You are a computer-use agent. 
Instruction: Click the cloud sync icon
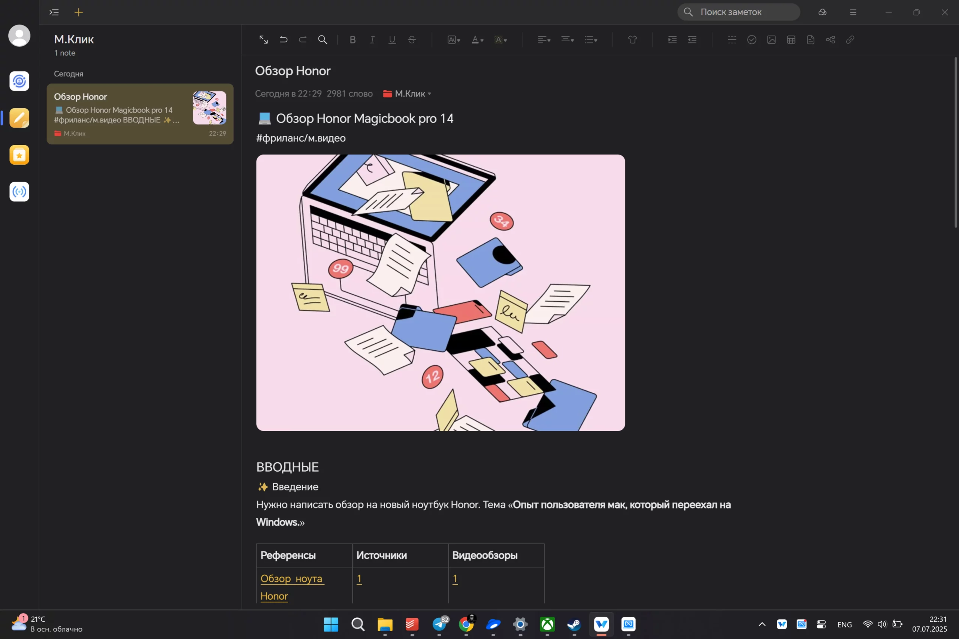[822, 12]
